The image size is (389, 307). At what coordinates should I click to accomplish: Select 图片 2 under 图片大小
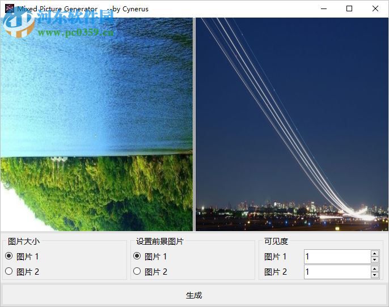pos(22,271)
